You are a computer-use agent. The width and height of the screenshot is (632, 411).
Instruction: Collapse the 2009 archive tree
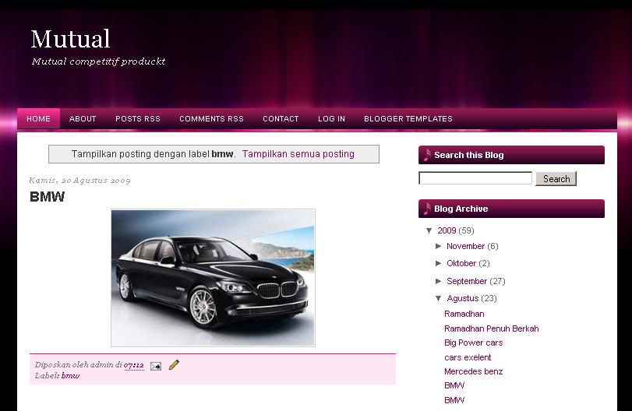pyautogui.click(x=429, y=230)
